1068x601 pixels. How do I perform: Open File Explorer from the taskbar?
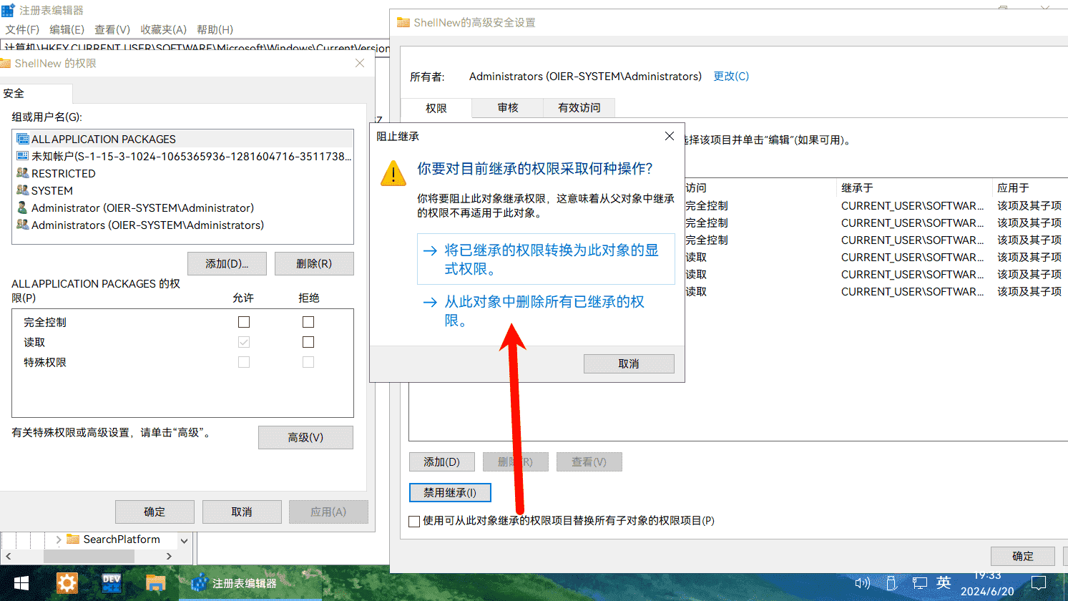point(155,583)
